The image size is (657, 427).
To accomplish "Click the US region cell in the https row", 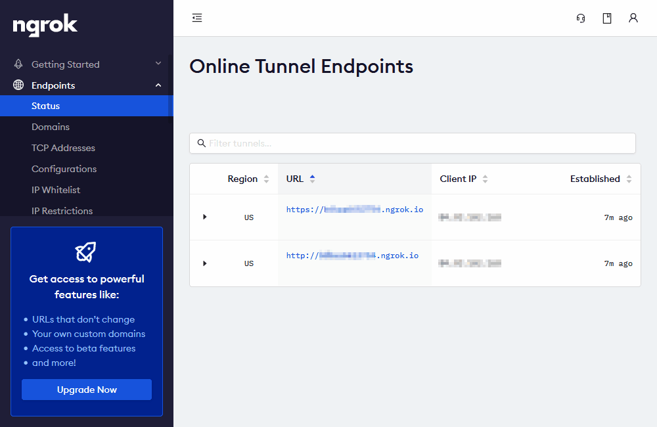I will pyautogui.click(x=249, y=217).
